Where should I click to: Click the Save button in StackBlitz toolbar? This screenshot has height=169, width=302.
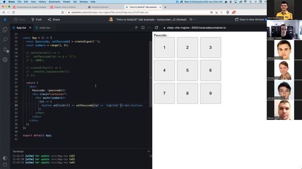(x=20, y=20)
